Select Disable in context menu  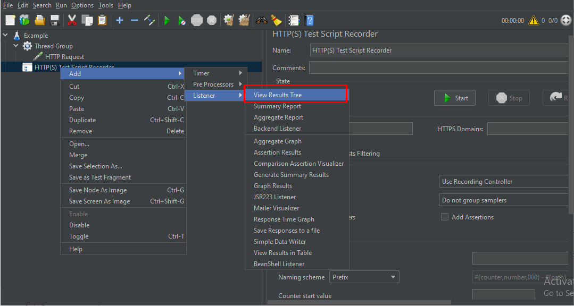pyautogui.click(x=123, y=225)
